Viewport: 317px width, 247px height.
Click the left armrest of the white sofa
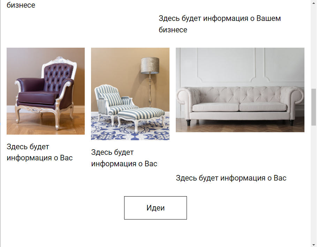(184, 97)
